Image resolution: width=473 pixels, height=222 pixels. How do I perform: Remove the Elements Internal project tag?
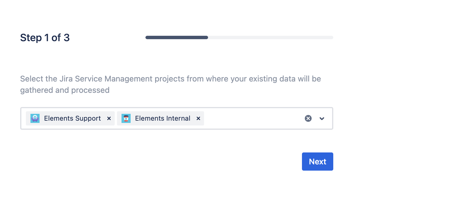point(198,118)
